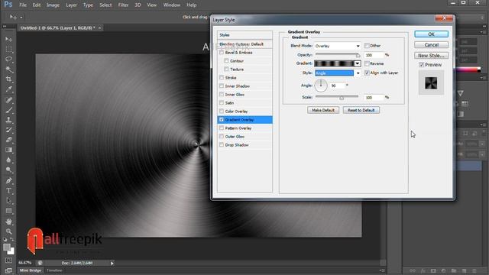Image resolution: width=489 pixels, height=275 pixels.
Task: Switch to the Mini Bridge tab
Action: [31, 270]
